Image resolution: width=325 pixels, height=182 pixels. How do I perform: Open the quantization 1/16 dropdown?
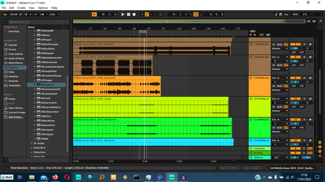[x=54, y=15]
